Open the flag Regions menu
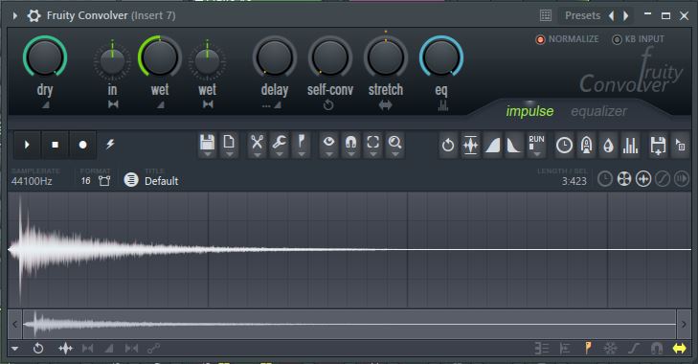This screenshot has width=698, height=364. coord(302,145)
